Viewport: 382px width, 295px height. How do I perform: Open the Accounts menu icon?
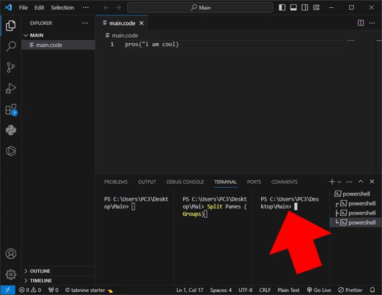11,254
